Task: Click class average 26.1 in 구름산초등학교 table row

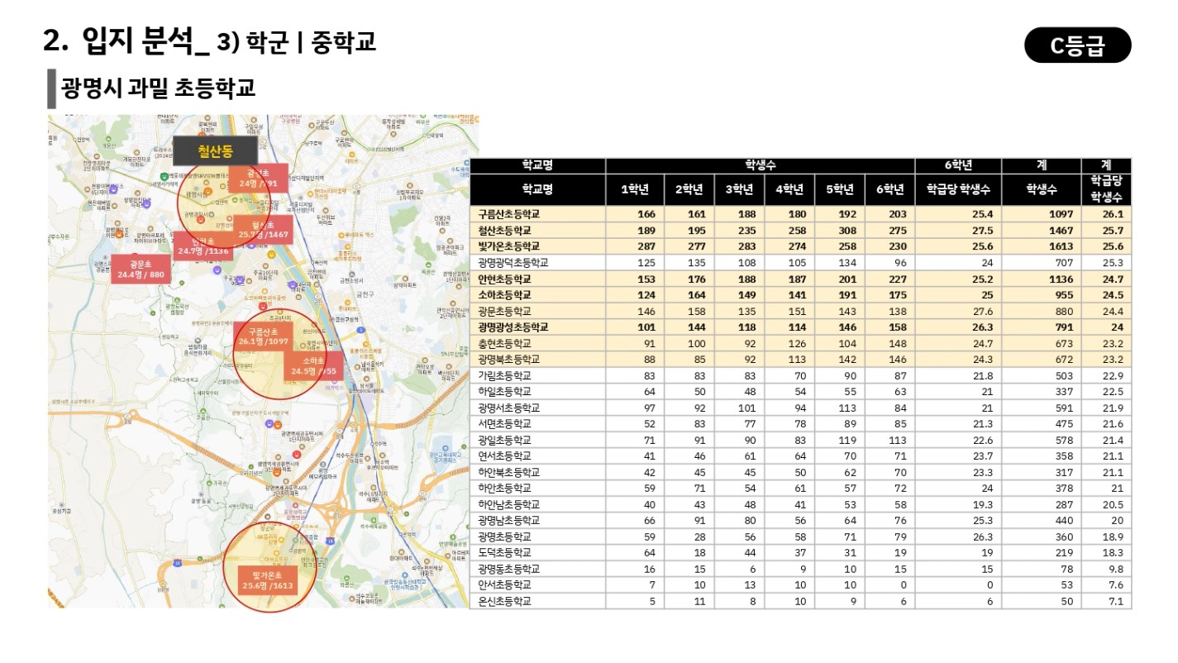Action: coord(1113,214)
